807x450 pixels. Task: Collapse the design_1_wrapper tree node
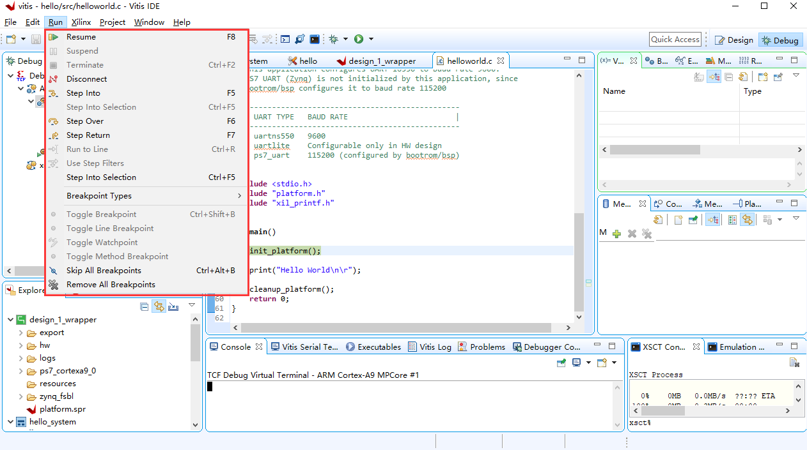tap(11, 320)
